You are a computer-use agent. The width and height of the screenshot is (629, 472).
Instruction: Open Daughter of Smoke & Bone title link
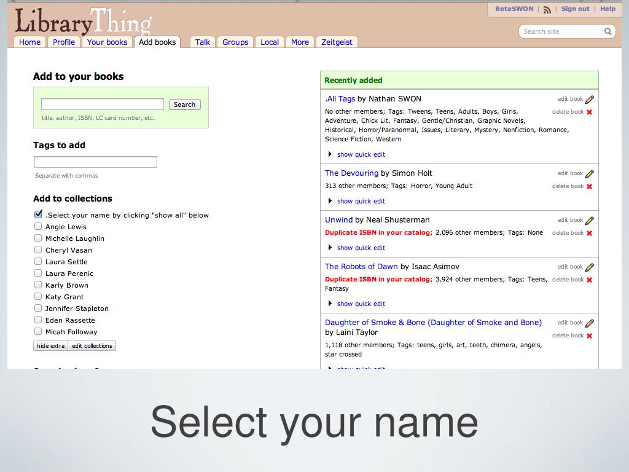433,322
